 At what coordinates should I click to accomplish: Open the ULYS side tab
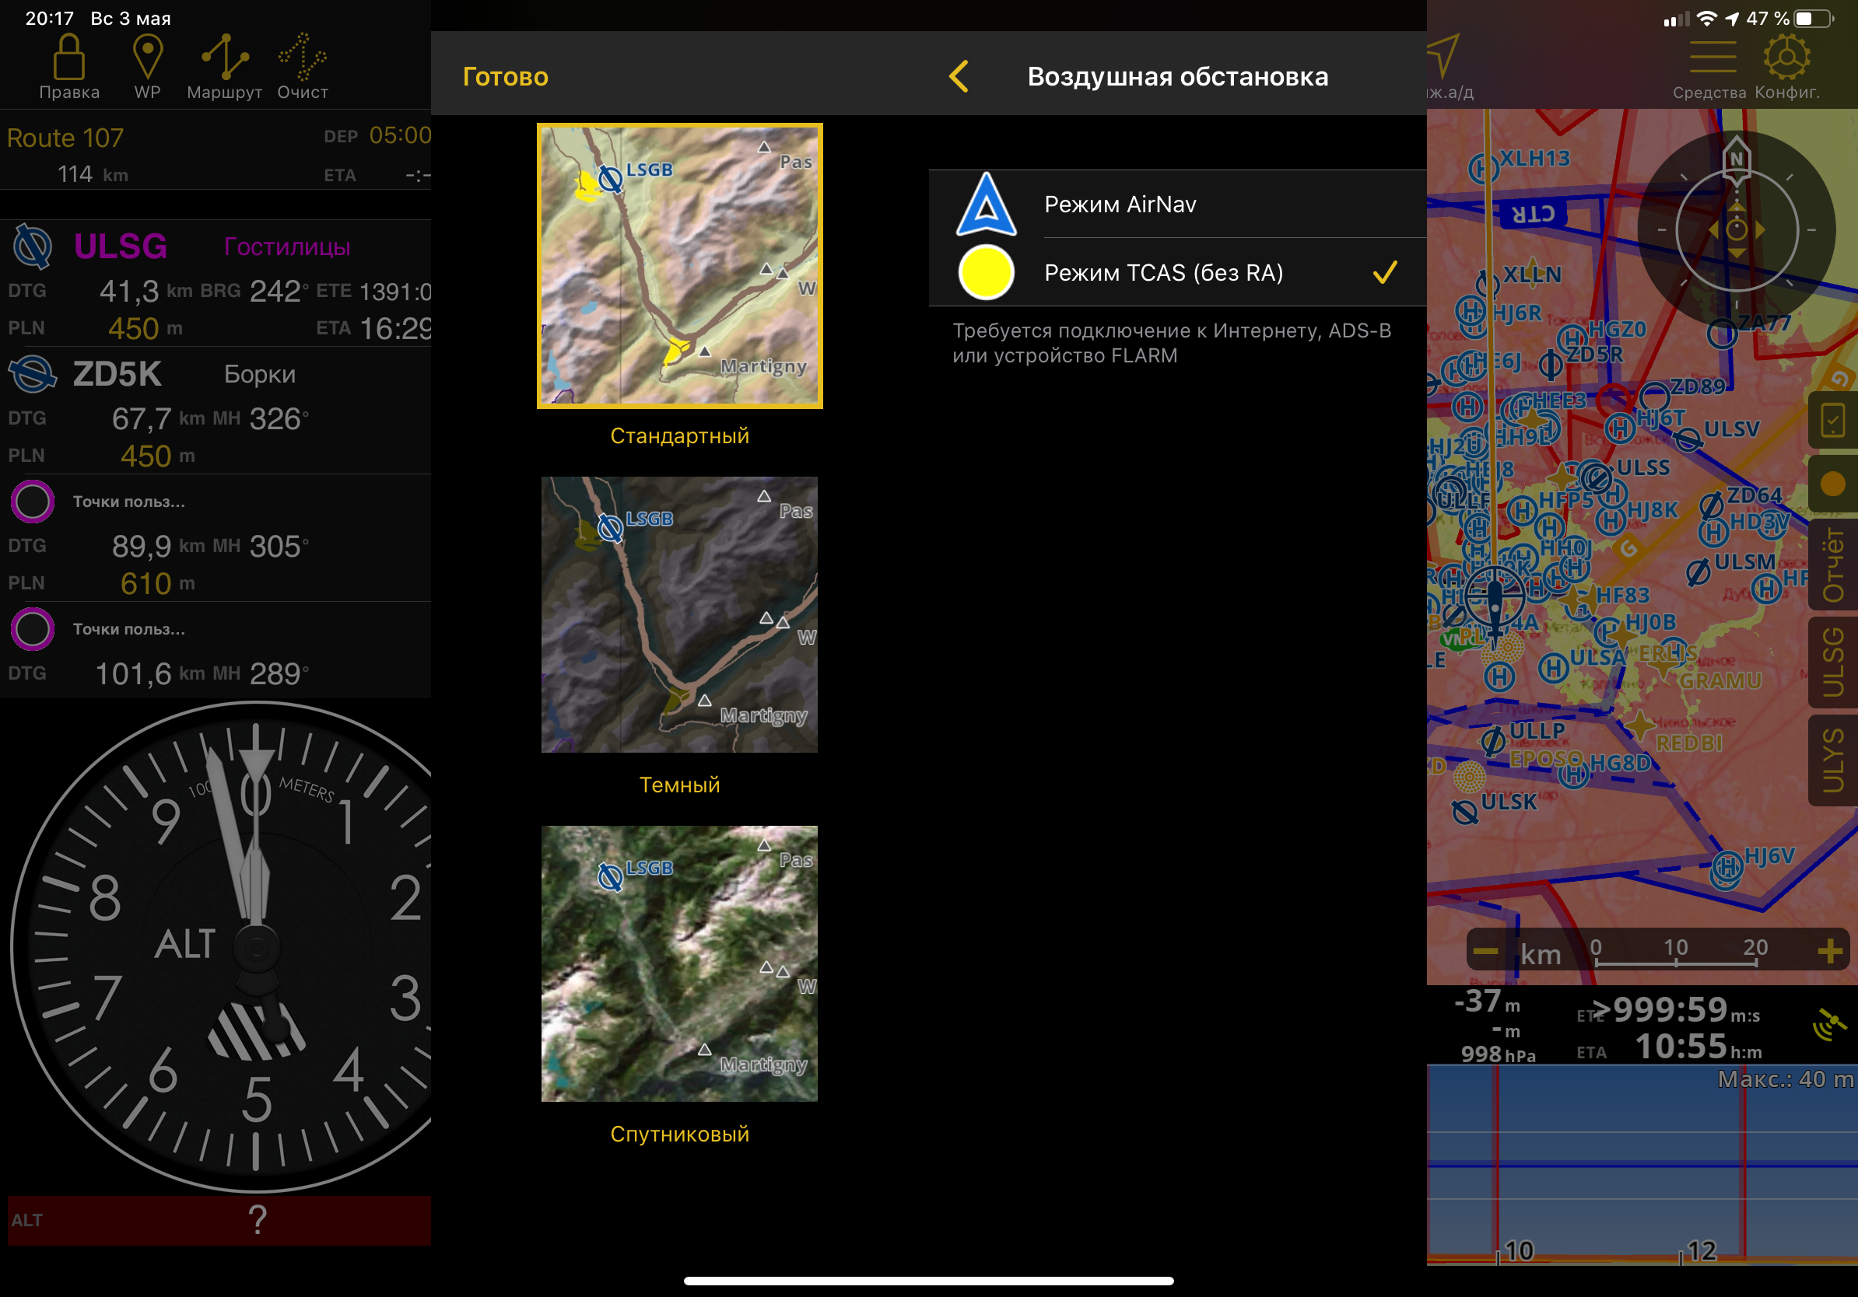[1833, 760]
